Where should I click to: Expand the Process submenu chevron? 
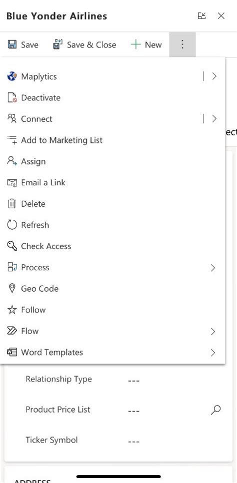pyautogui.click(x=212, y=268)
